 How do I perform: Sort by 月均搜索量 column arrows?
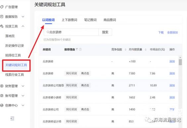146,50
